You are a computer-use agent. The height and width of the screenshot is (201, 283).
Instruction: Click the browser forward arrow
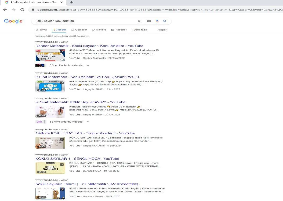(x=14, y=10)
